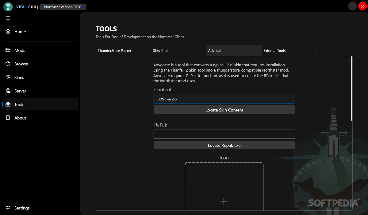Click the VTOL - 0.0.0 title text
Image resolution: width=368 pixels, height=215 pixels.
26,7
